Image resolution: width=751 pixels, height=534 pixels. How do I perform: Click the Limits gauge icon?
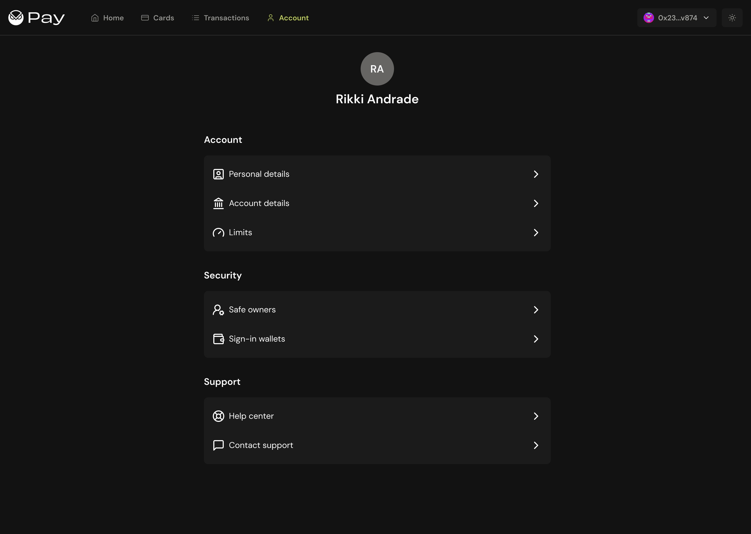point(218,233)
